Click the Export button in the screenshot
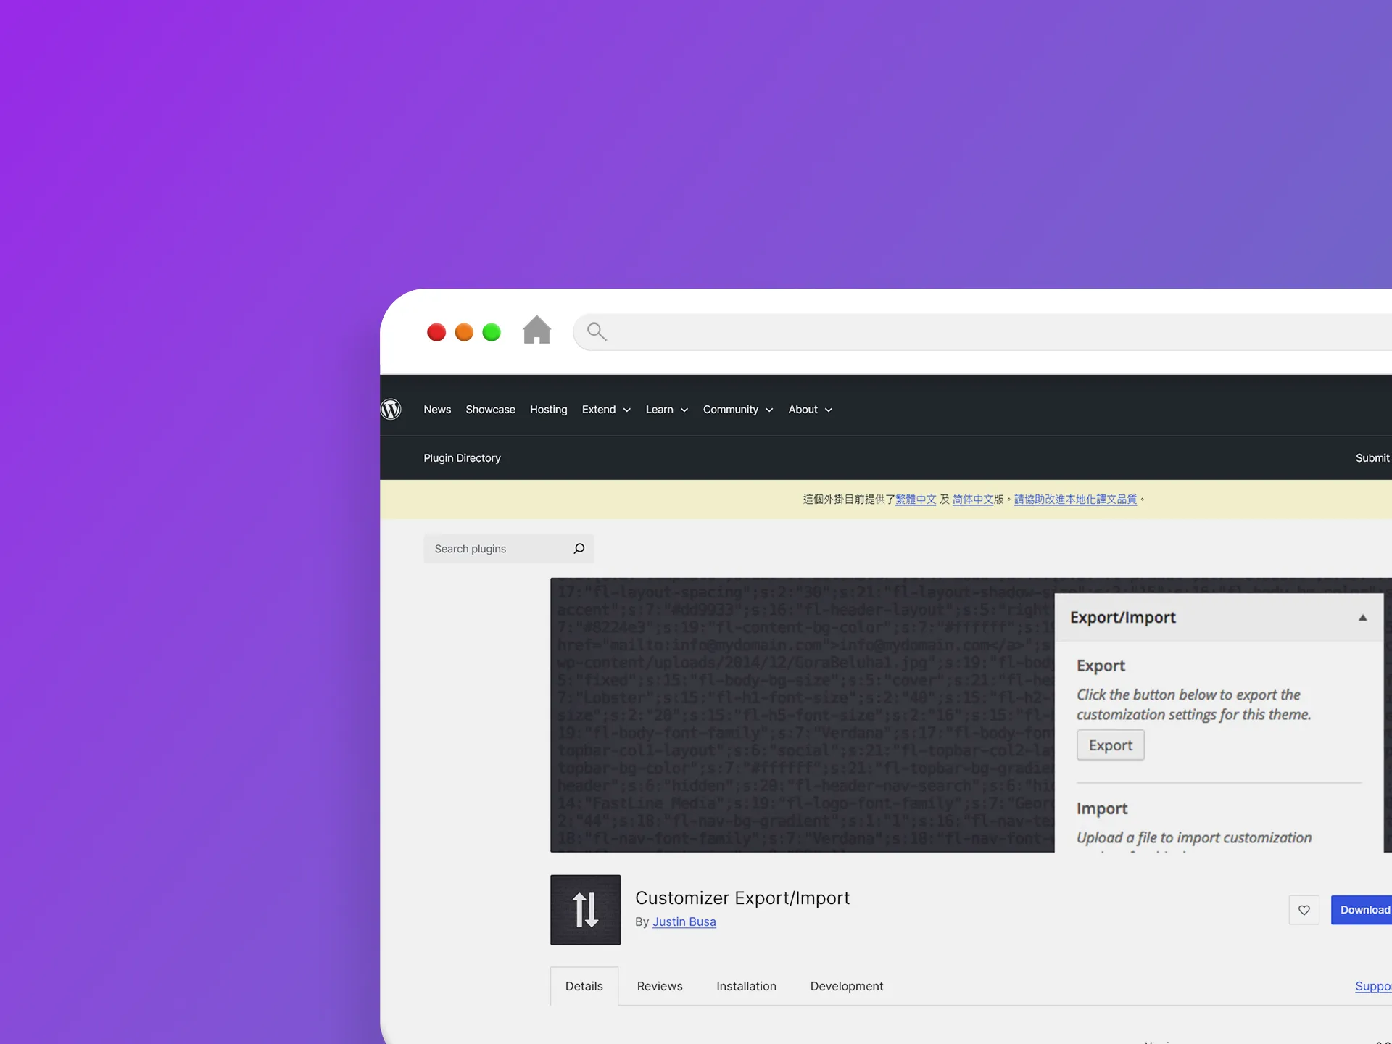The width and height of the screenshot is (1392, 1044). pos(1110,745)
